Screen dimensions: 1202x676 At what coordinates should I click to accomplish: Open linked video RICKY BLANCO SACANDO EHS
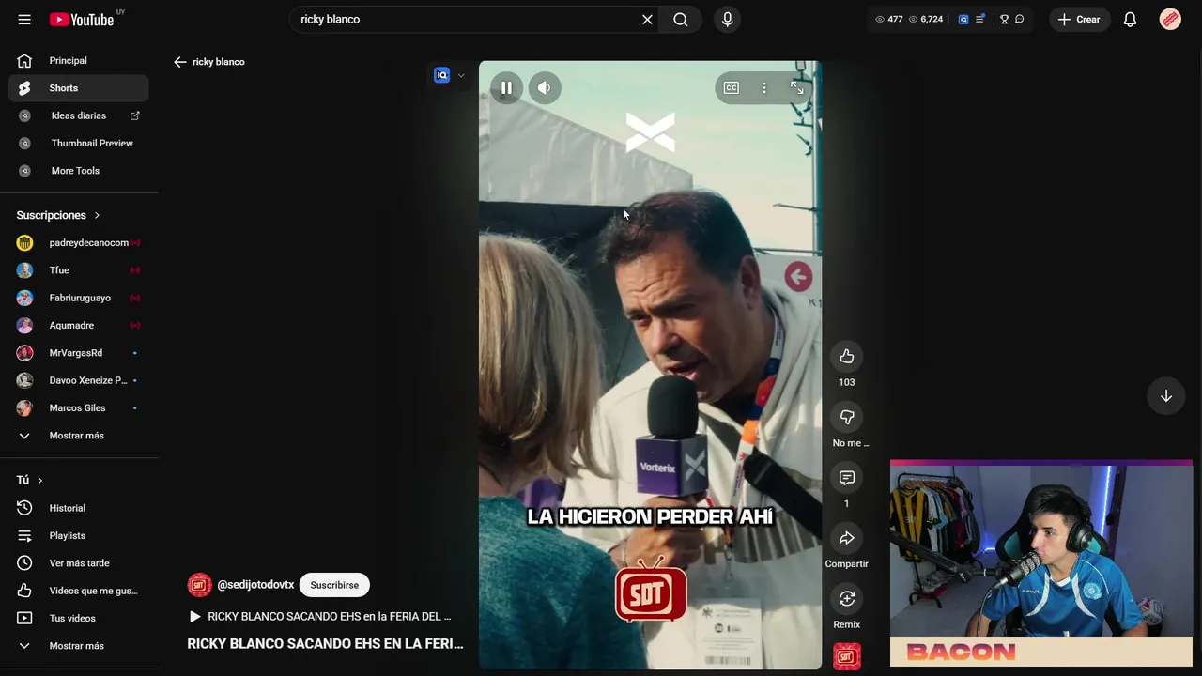(x=320, y=617)
